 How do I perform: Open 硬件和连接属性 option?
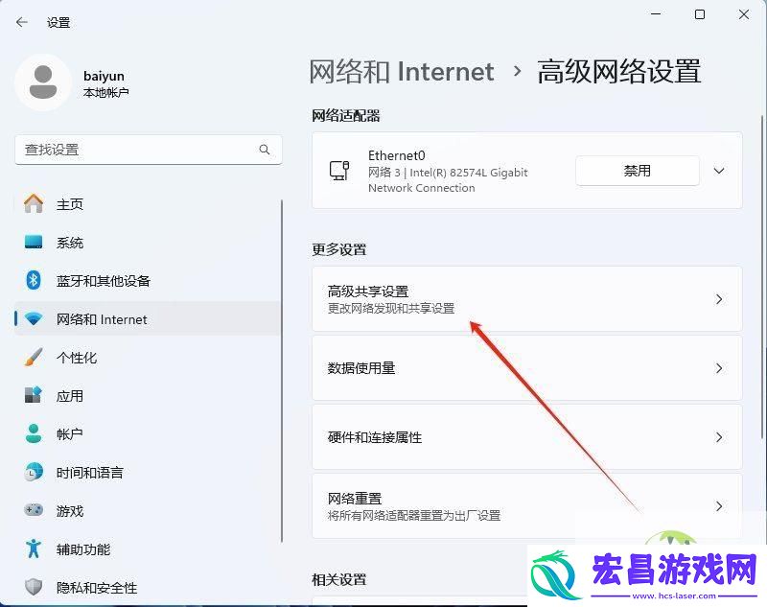pyautogui.click(x=526, y=436)
